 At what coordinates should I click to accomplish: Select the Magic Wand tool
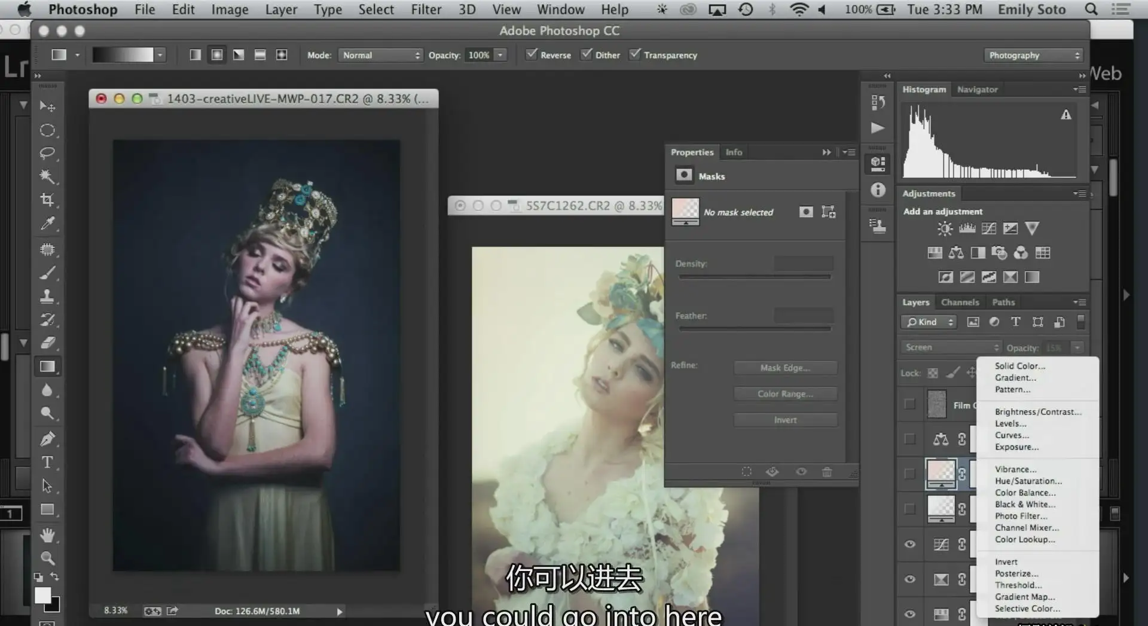(47, 176)
